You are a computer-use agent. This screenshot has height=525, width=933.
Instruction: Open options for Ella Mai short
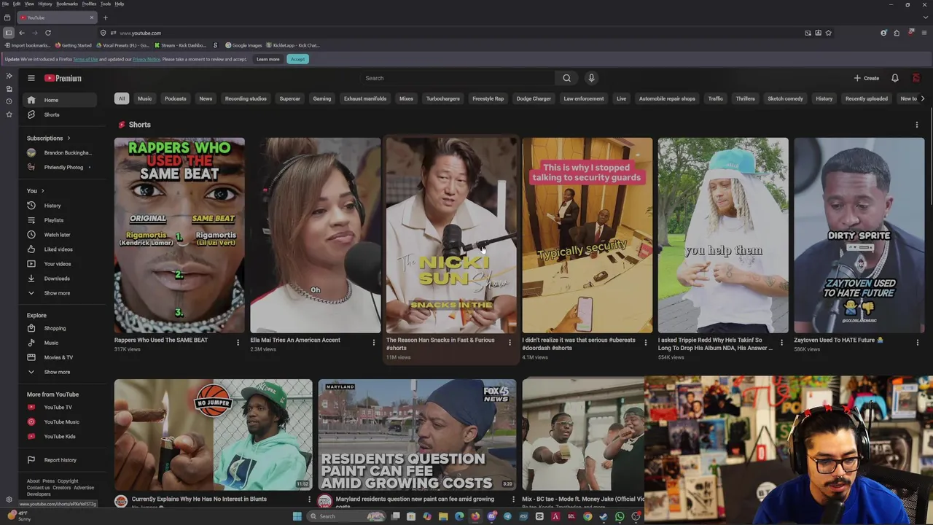[374, 342]
